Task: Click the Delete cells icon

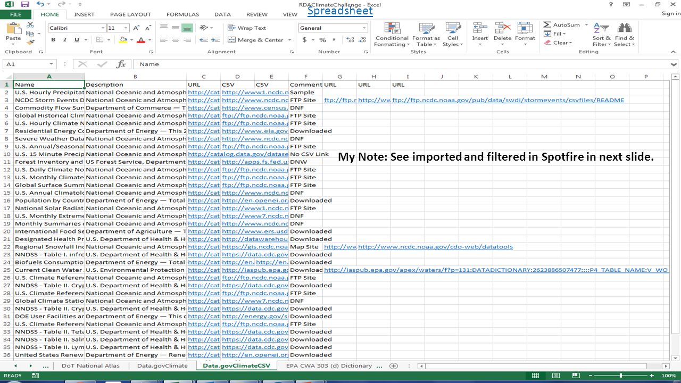Action: pos(502,28)
